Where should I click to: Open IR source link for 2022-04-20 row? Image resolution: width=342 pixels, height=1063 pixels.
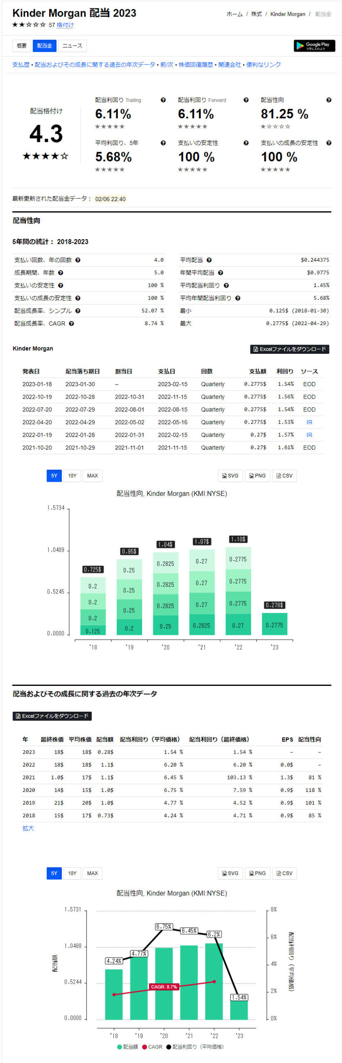click(x=309, y=422)
